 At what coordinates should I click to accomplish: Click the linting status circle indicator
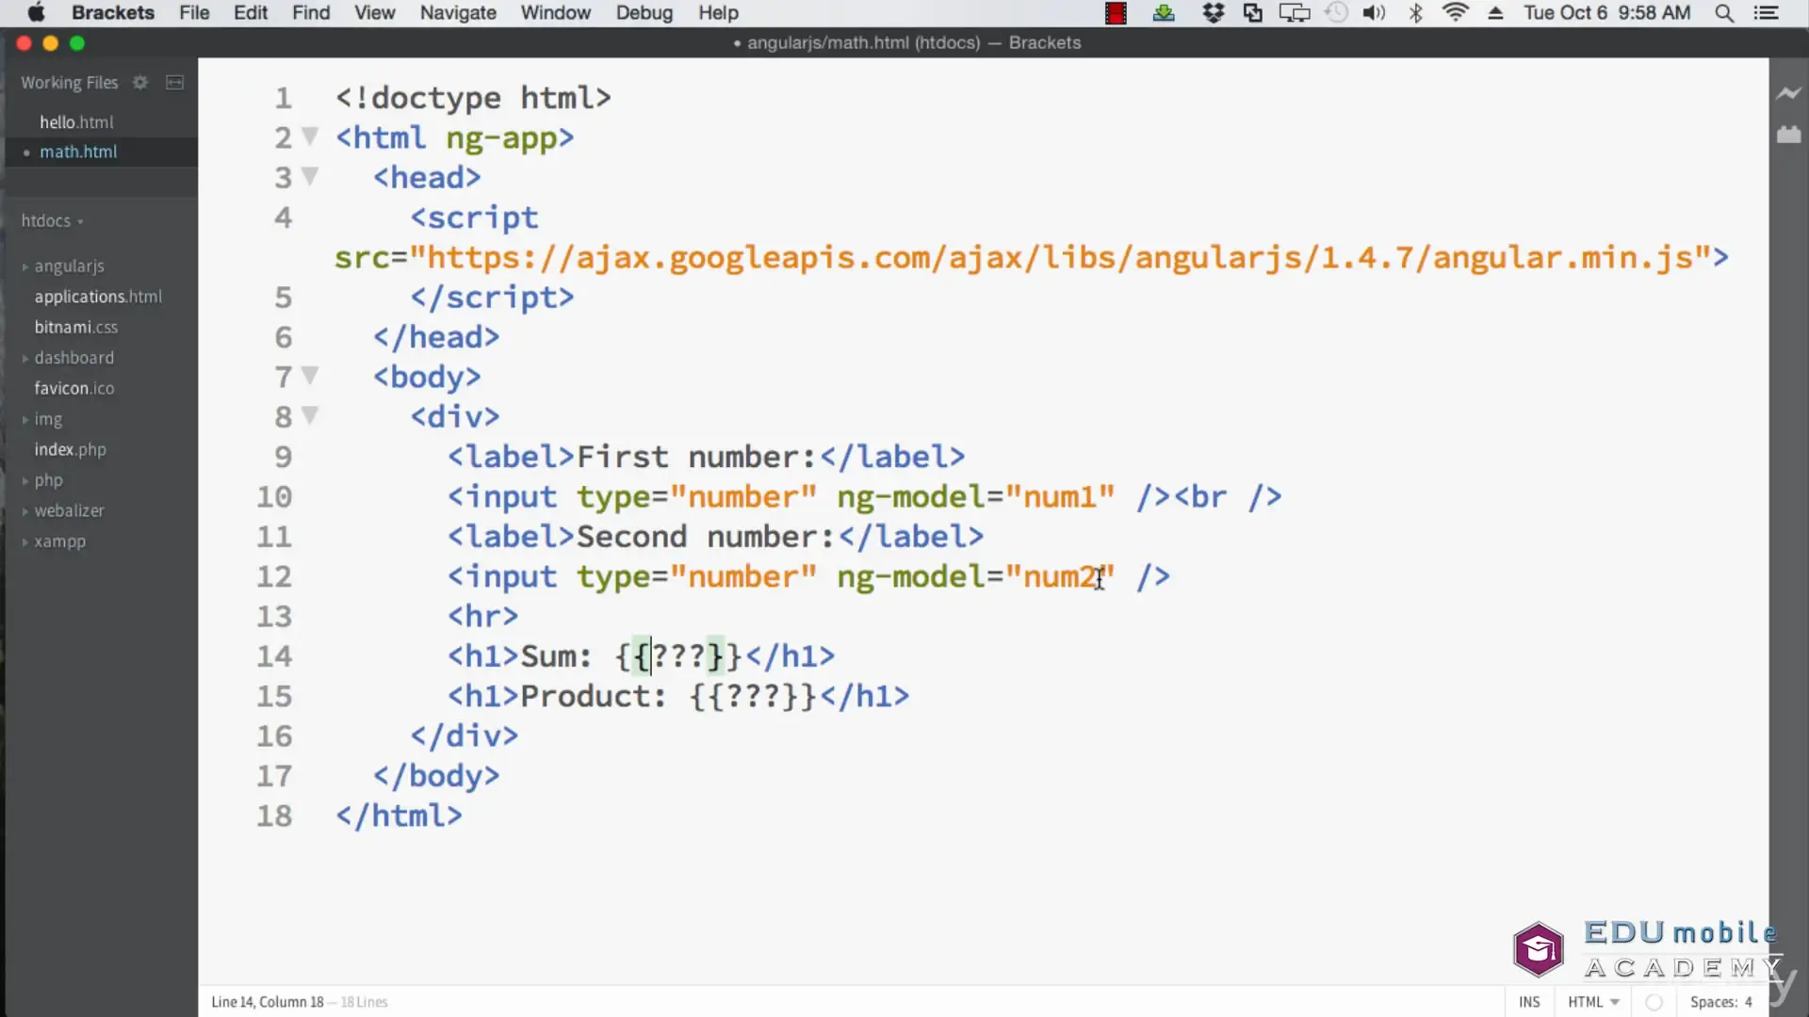pyautogui.click(x=1654, y=1002)
